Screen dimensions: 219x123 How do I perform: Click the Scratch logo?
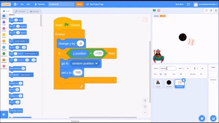(x=6, y=4)
